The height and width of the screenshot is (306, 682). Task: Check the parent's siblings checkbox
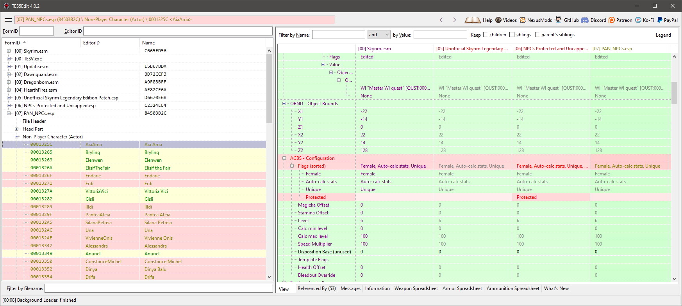coord(537,35)
